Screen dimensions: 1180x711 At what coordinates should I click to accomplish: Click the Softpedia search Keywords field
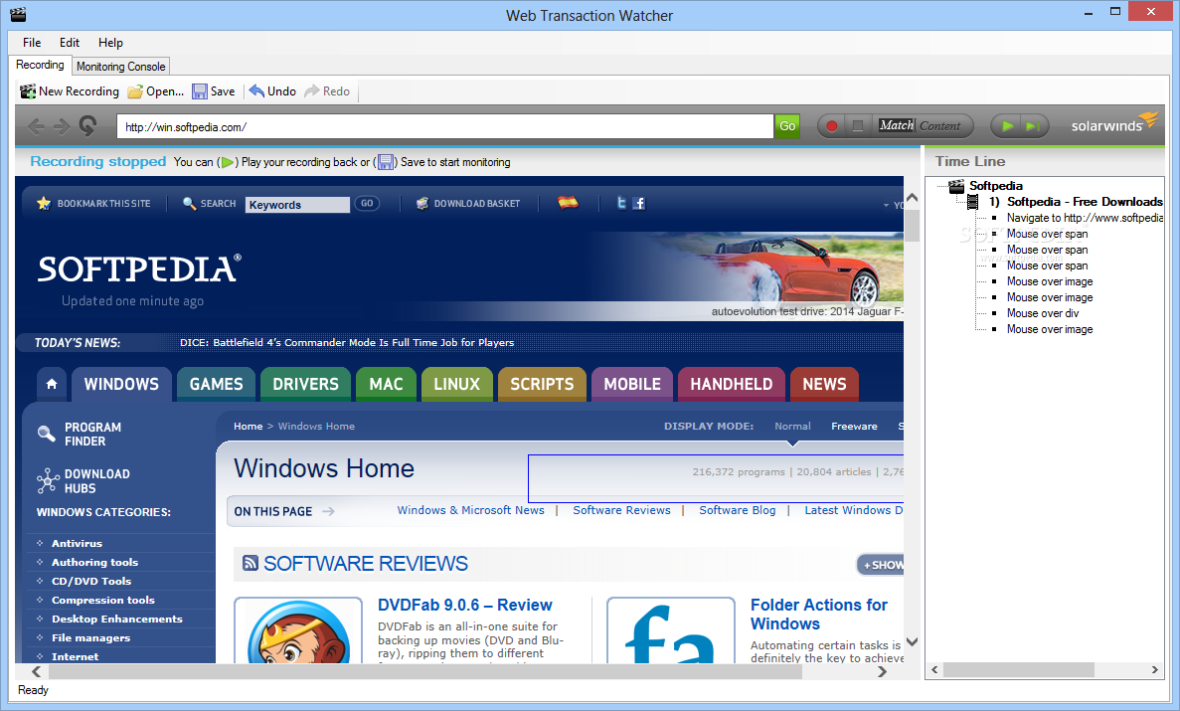(x=297, y=205)
